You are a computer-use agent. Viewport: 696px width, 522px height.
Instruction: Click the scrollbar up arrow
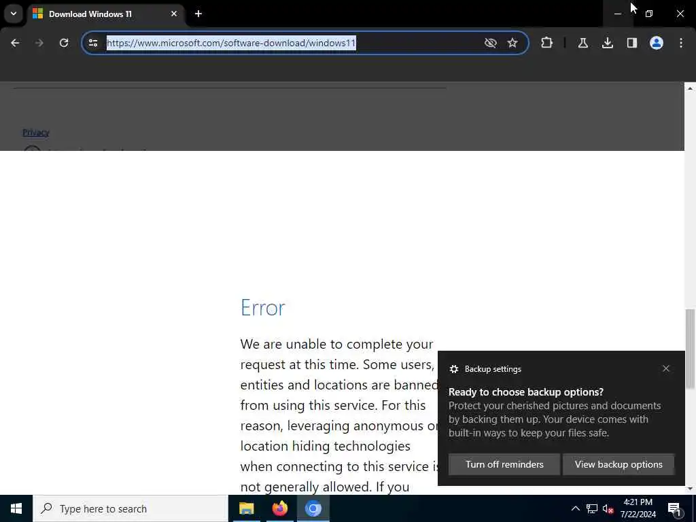click(690, 88)
